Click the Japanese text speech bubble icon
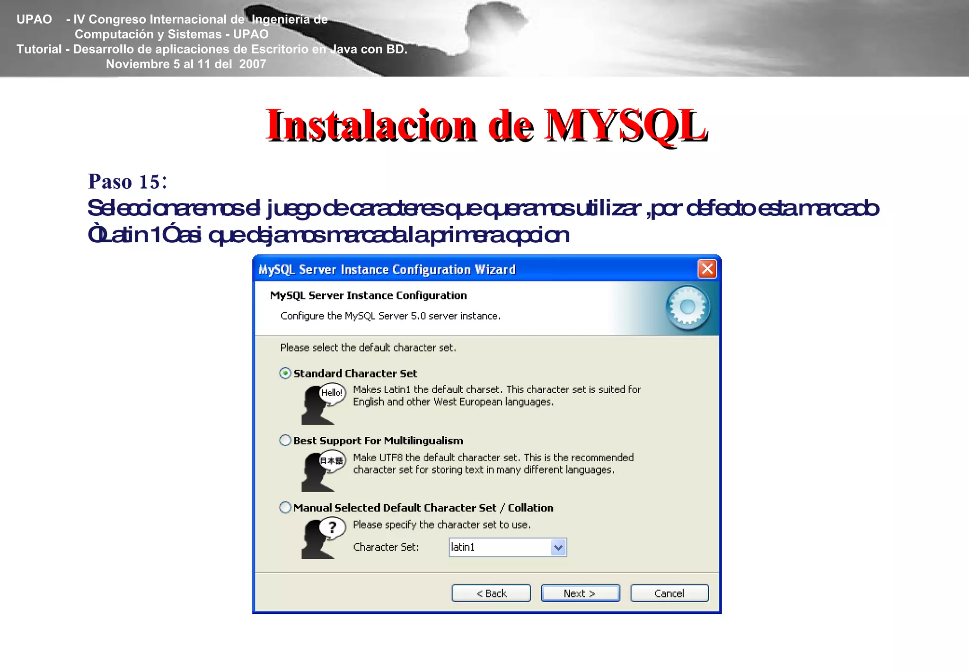Screen dimensions: 969x671 point(324,471)
